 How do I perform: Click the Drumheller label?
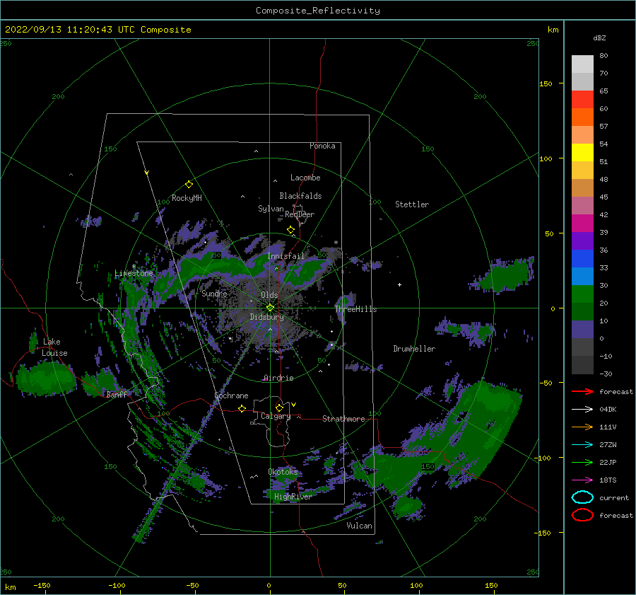click(414, 349)
